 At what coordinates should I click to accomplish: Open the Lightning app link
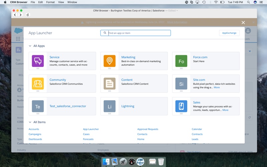pyautogui.click(x=128, y=106)
